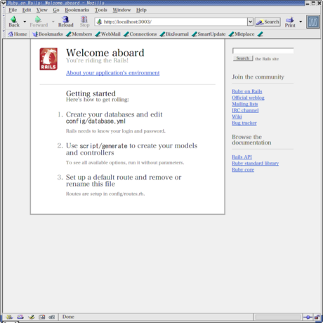Open the Rails API documentation link
323x323 pixels.
tap(242, 157)
